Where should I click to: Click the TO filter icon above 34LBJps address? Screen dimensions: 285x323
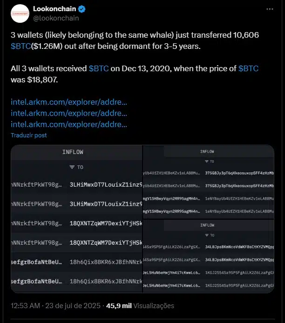point(206,236)
